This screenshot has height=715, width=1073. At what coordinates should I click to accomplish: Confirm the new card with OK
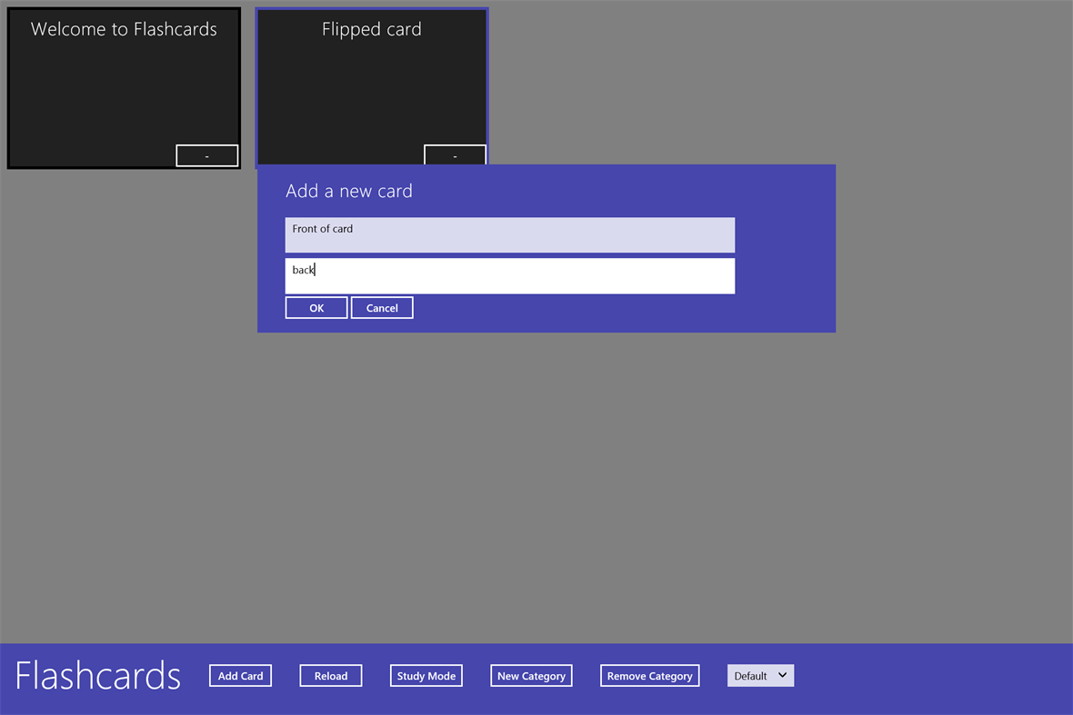pyautogui.click(x=316, y=307)
